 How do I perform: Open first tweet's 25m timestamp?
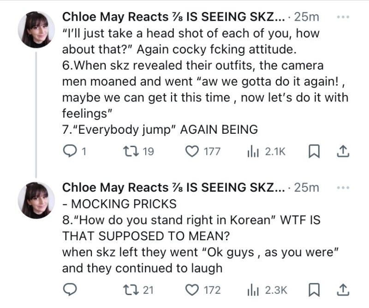click(x=306, y=17)
